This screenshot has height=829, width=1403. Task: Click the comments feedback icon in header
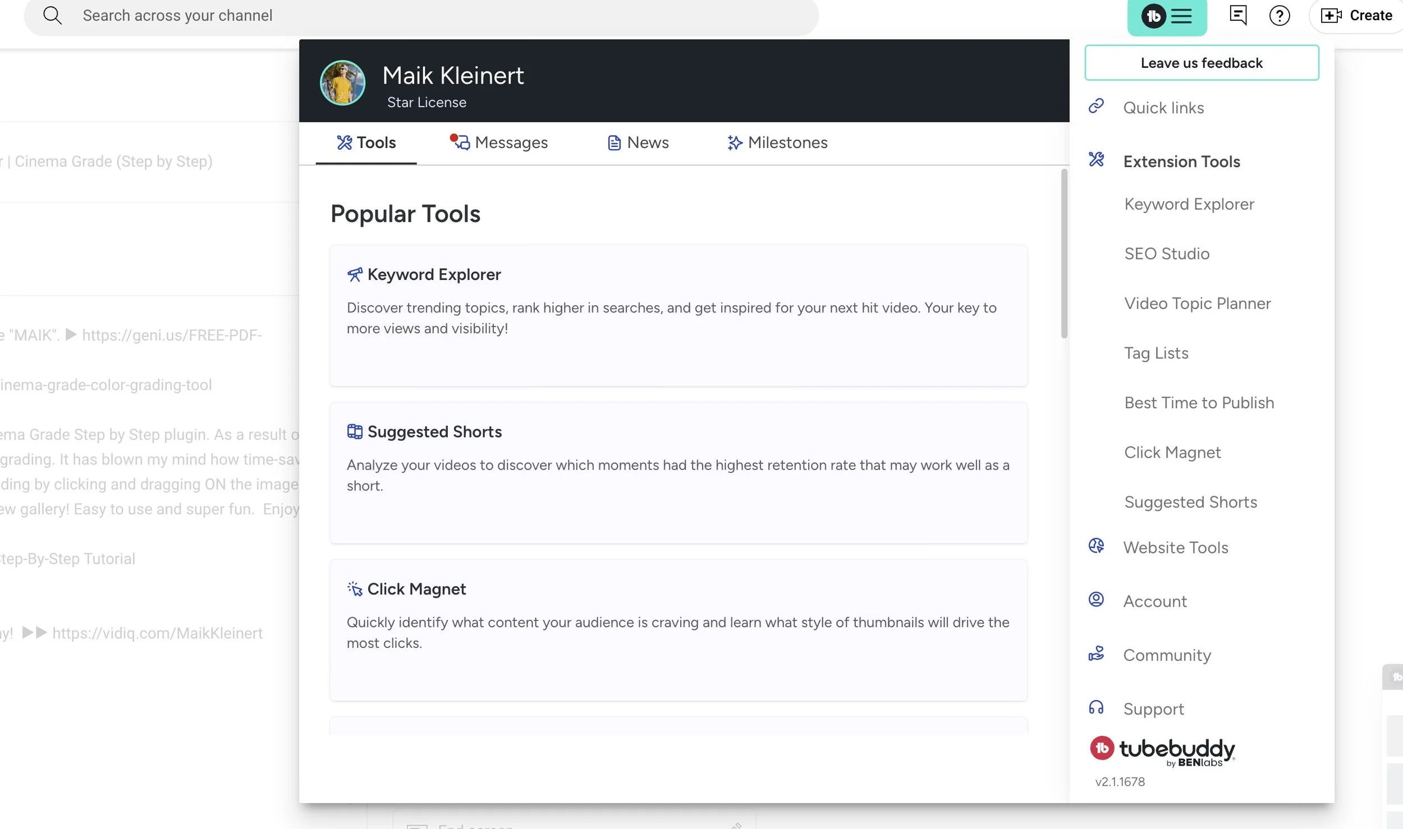coord(1237,15)
